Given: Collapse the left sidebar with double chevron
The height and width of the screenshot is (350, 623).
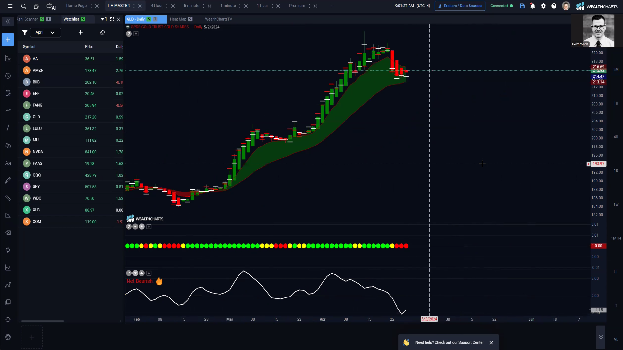Looking at the screenshot, I should [x=8, y=22].
